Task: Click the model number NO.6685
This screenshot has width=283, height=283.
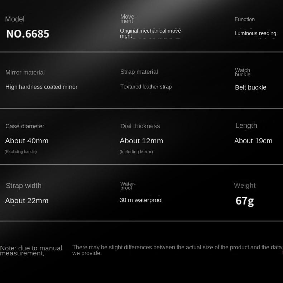Action: [28, 34]
